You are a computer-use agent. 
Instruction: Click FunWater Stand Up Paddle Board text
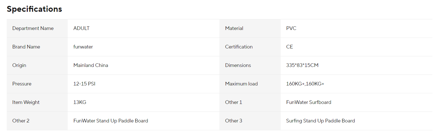[x=111, y=121]
